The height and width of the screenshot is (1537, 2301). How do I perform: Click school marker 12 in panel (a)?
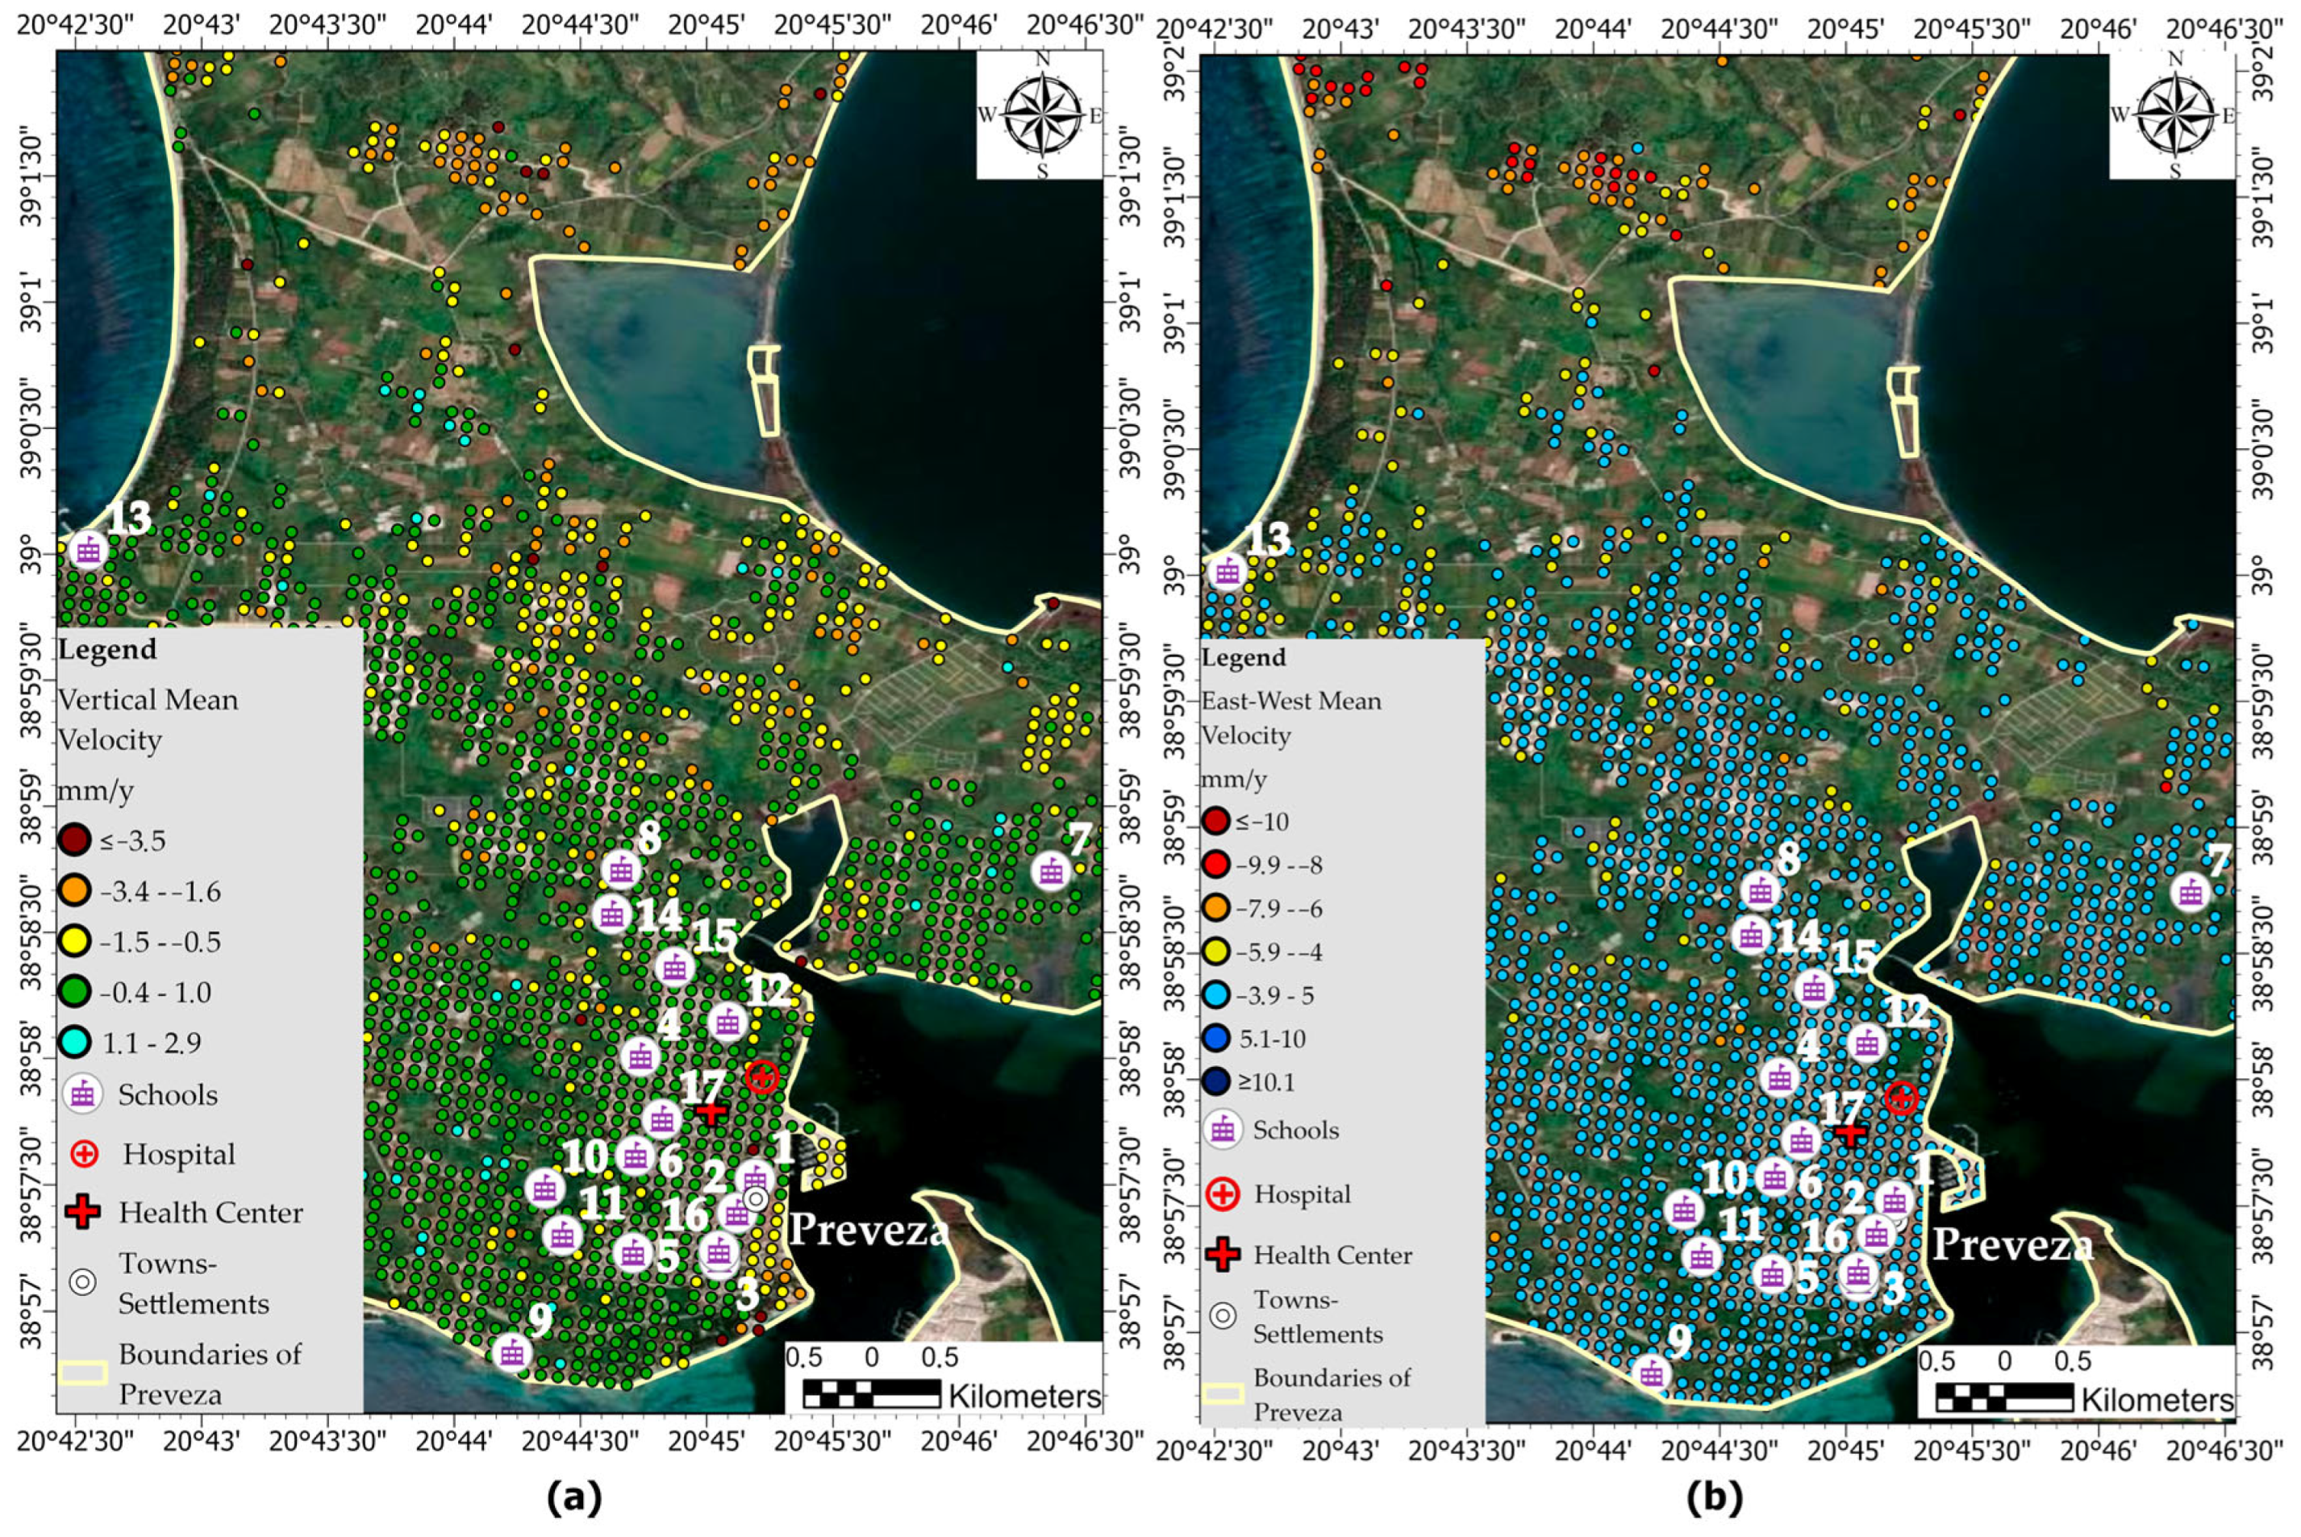pyautogui.click(x=727, y=1023)
